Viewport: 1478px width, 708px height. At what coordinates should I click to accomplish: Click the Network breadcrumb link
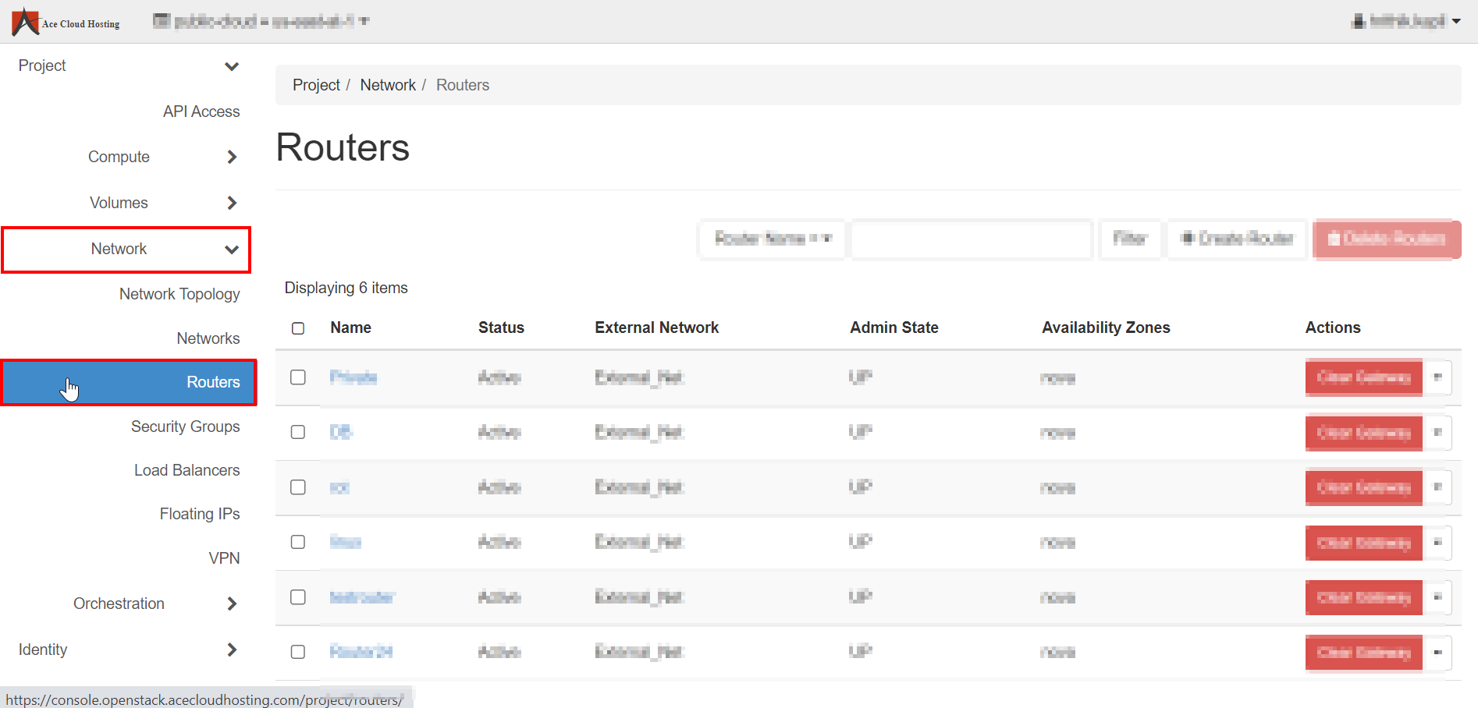387,85
